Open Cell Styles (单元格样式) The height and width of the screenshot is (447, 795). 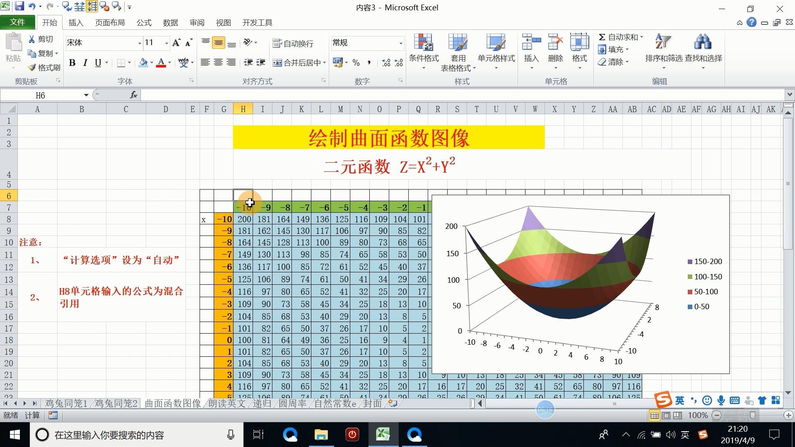pyautogui.click(x=496, y=51)
